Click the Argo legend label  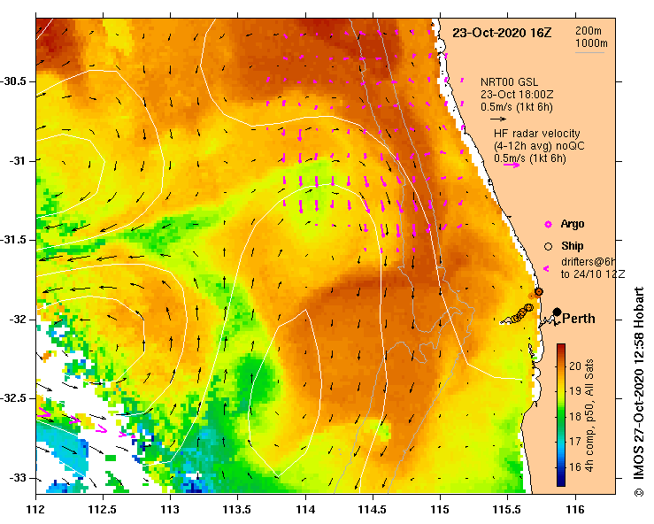click(573, 224)
